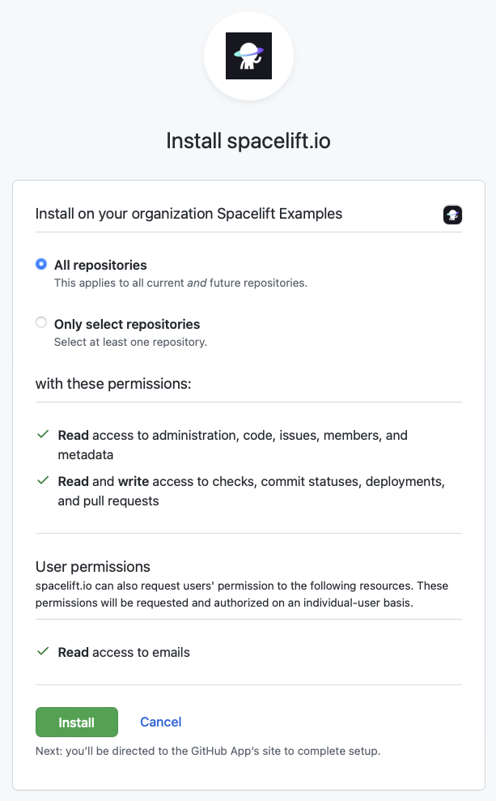Click the small Spacelift Examples organization avatar

tap(452, 215)
